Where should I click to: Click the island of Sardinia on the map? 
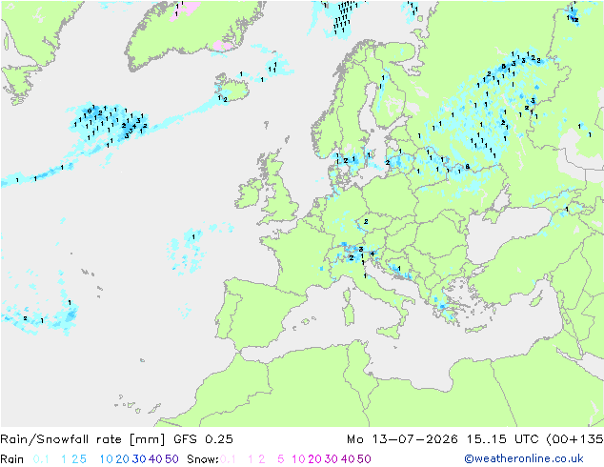349,312
